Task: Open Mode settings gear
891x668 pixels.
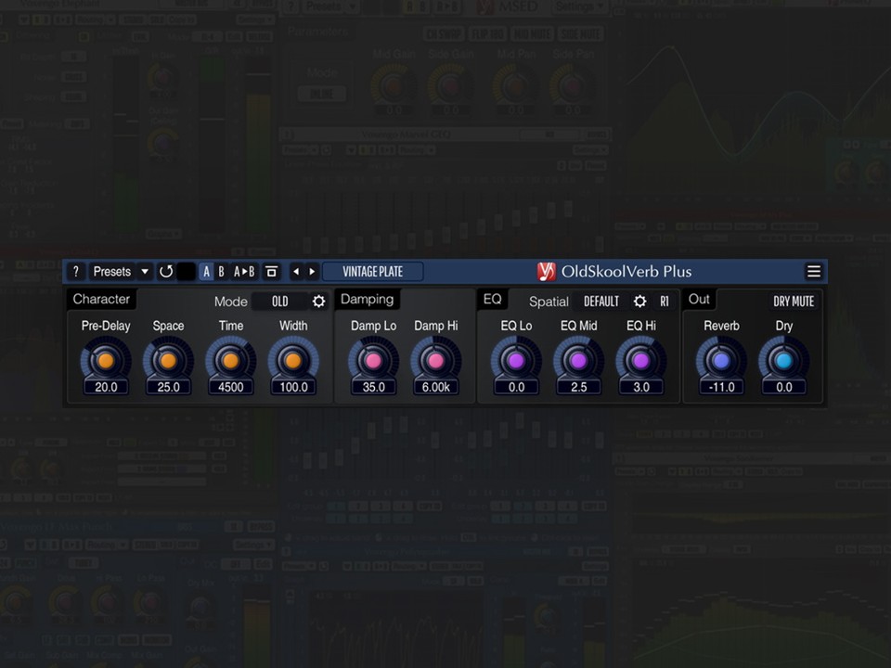Action: click(x=318, y=302)
